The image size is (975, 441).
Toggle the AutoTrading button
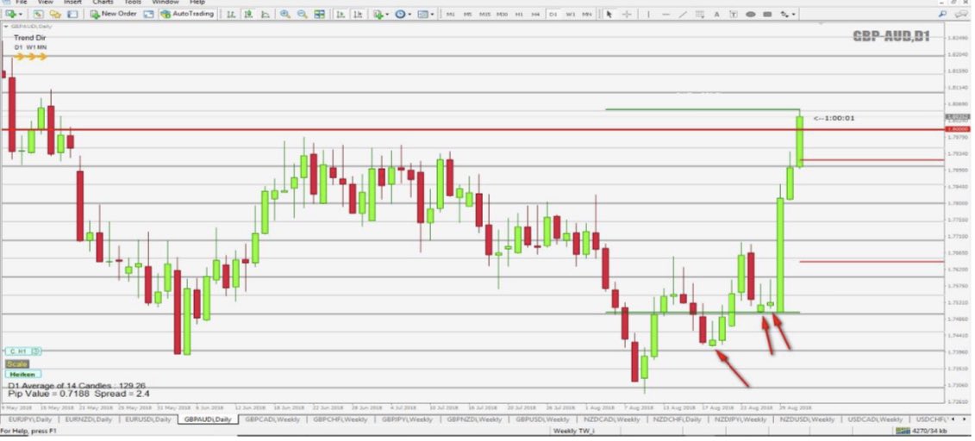click(187, 14)
